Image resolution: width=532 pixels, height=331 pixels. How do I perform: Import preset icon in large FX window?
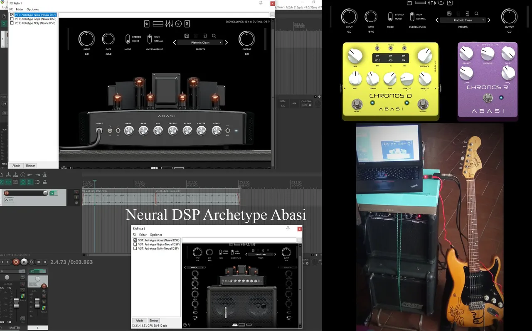pos(205,36)
